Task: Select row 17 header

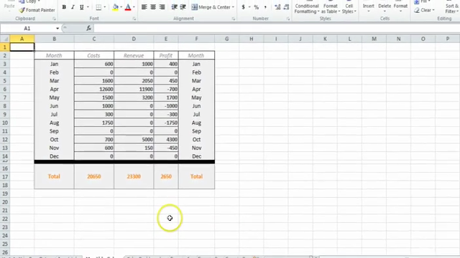Action: click(5, 177)
